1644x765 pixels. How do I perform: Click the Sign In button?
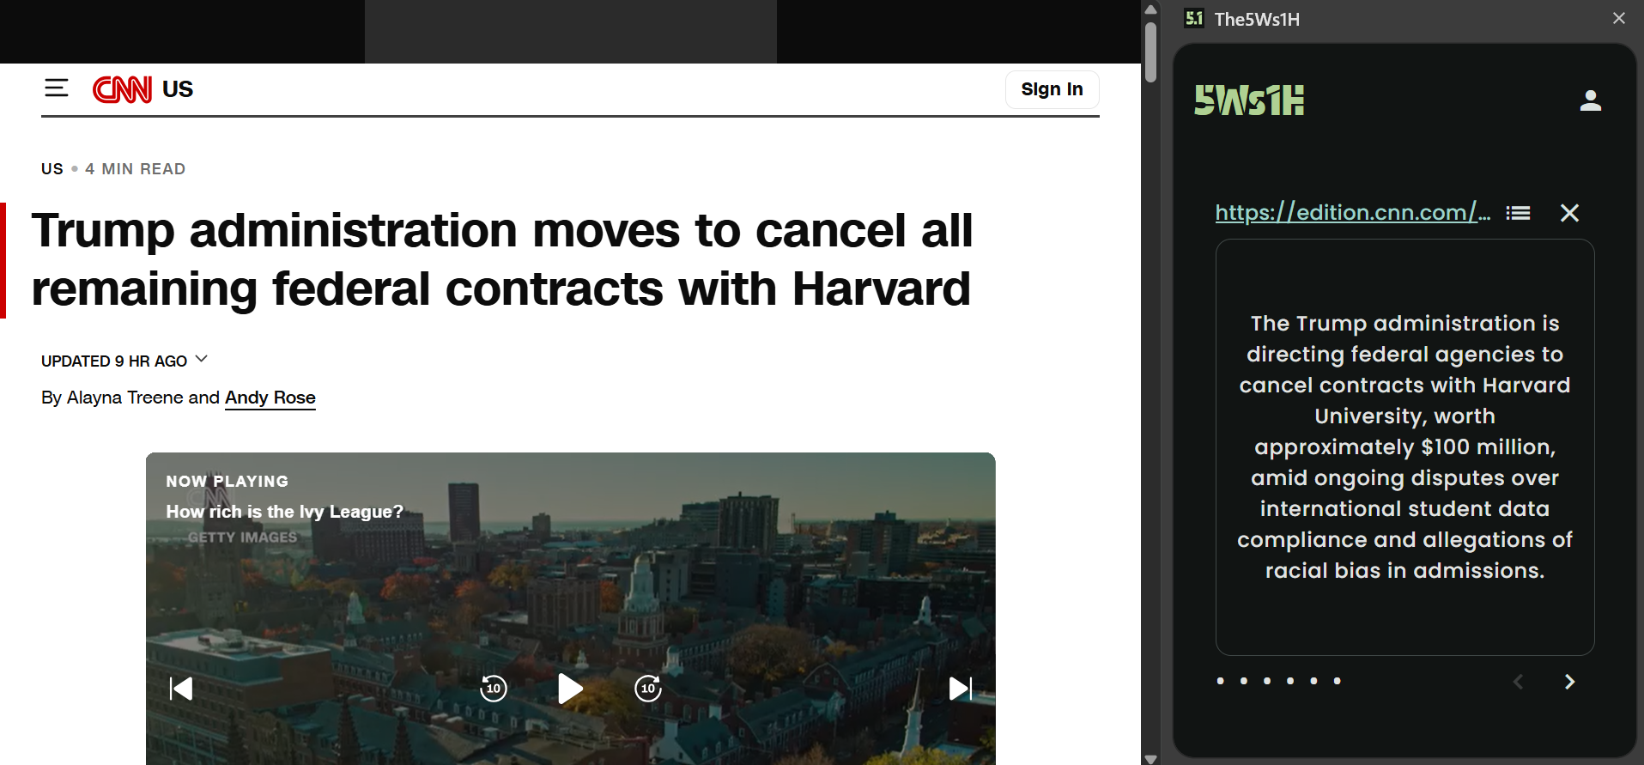tap(1052, 89)
